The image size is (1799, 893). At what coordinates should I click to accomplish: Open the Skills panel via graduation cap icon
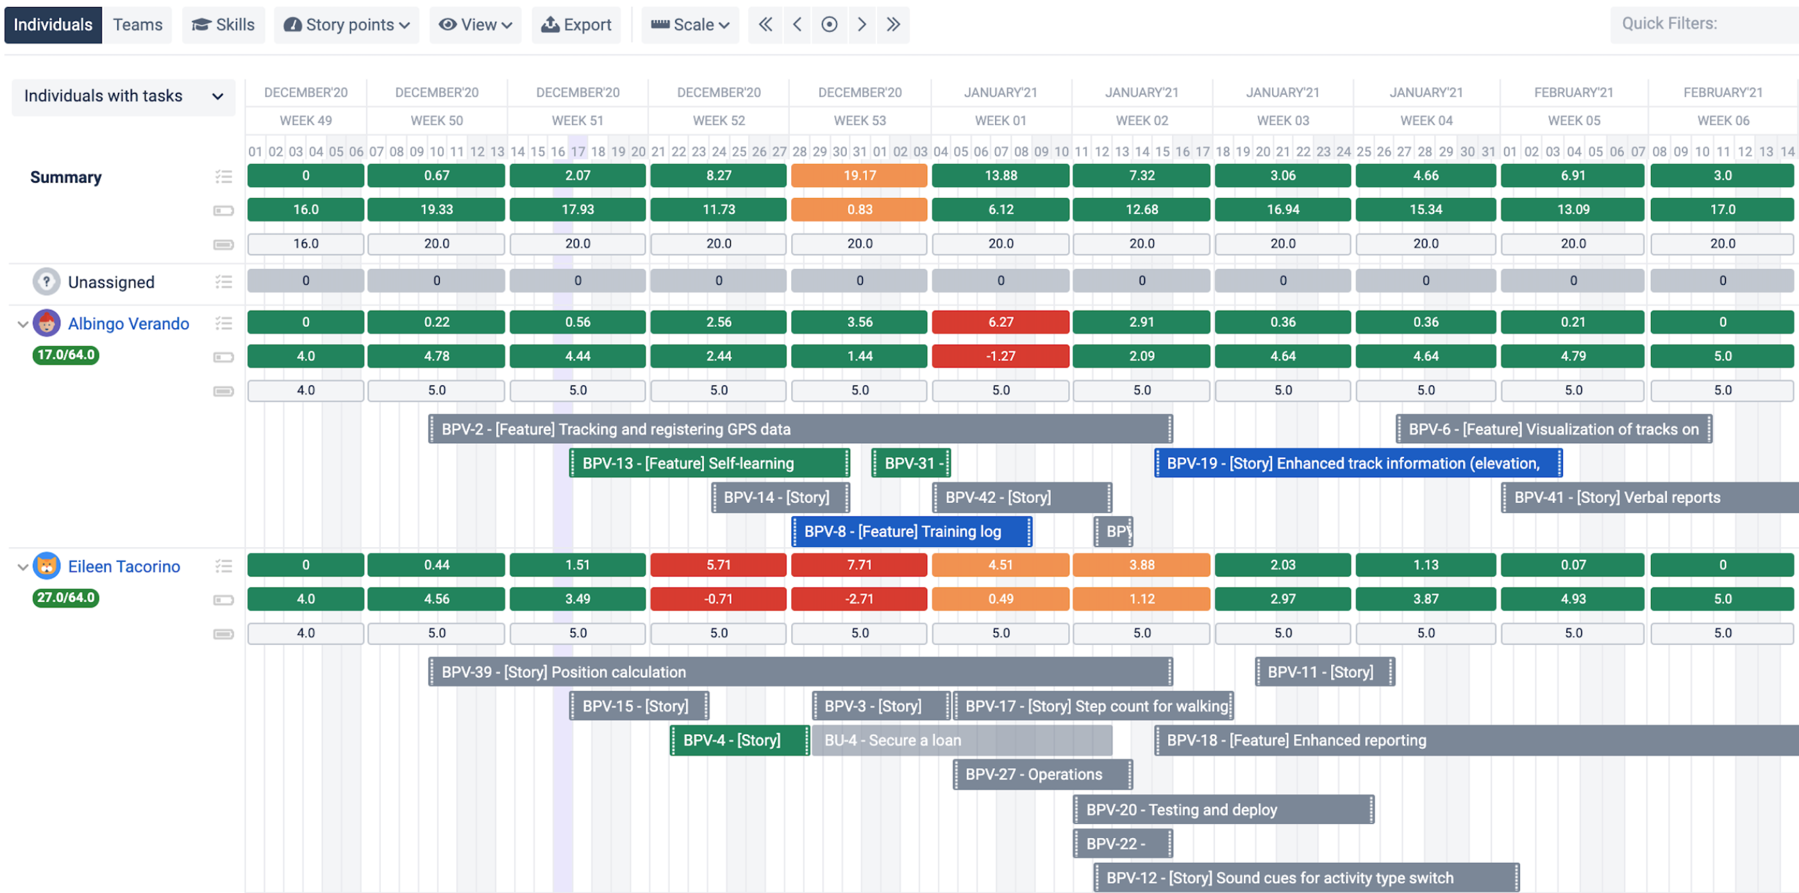[201, 24]
